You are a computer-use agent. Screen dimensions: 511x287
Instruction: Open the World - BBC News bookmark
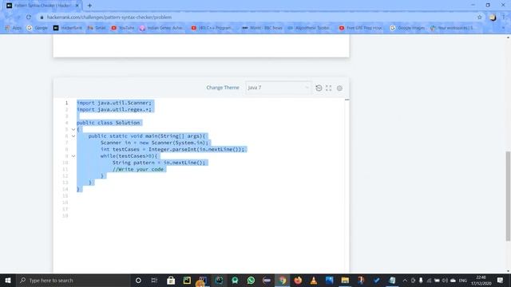tap(263, 28)
